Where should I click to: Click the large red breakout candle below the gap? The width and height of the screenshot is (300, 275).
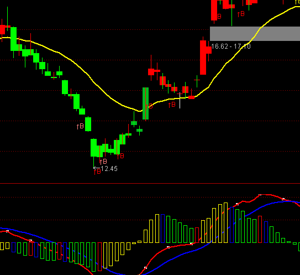pos(203,58)
